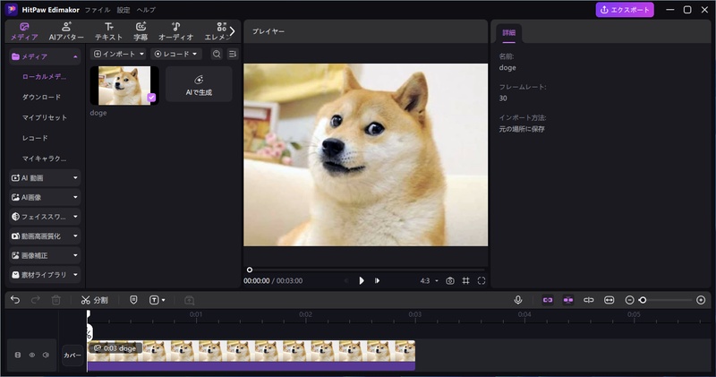Expand the 画像補正 section
Screen dimensions: 716x377
tap(45, 255)
